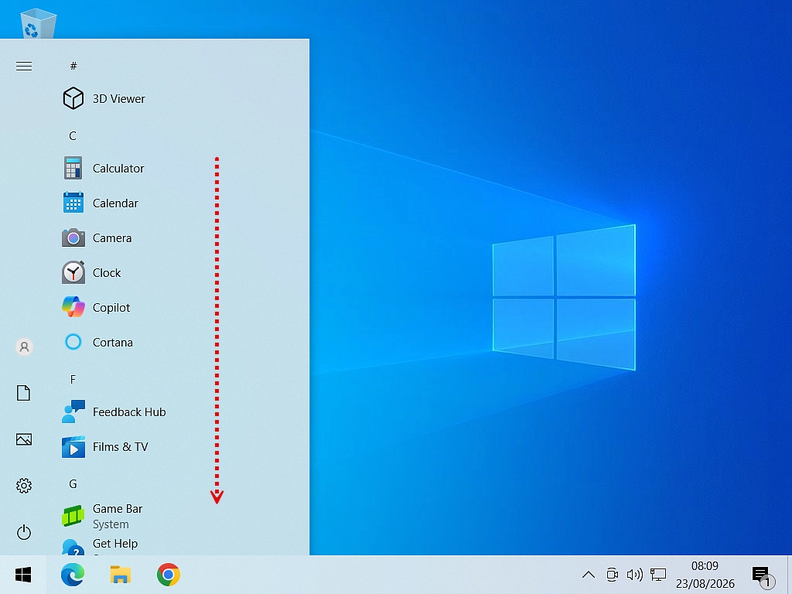Show hidden system tray icons
Viewport: 792px width, 594px height.
pos(589,575)
